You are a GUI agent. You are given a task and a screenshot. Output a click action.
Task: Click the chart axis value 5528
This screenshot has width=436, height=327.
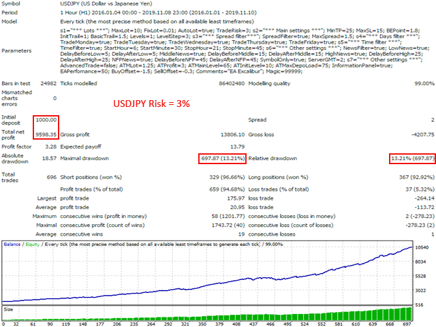420,276
